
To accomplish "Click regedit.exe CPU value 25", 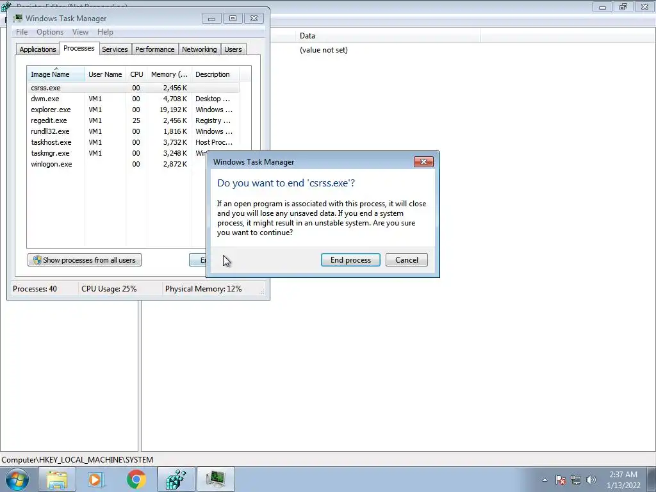I will click(136, 120).
